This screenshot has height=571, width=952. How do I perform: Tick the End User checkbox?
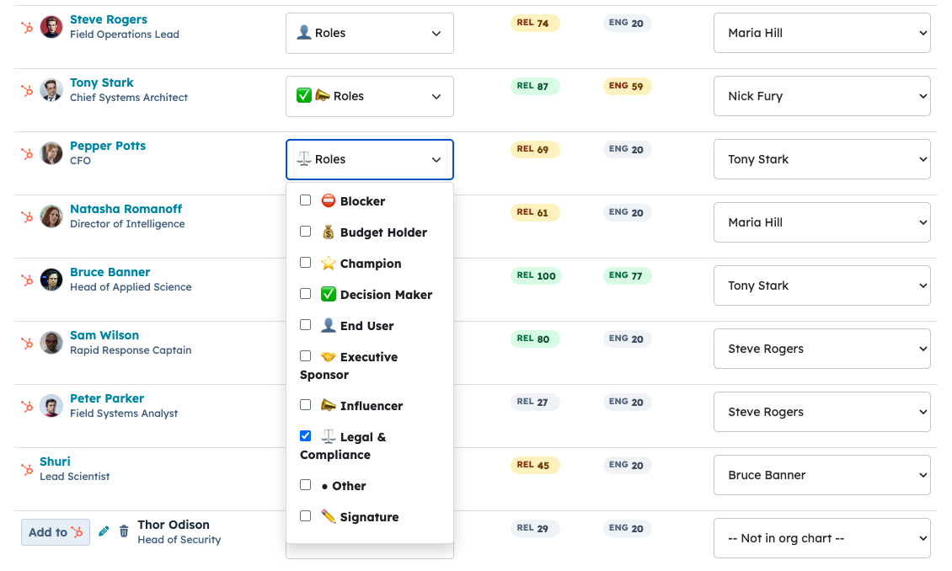[305, 325]
